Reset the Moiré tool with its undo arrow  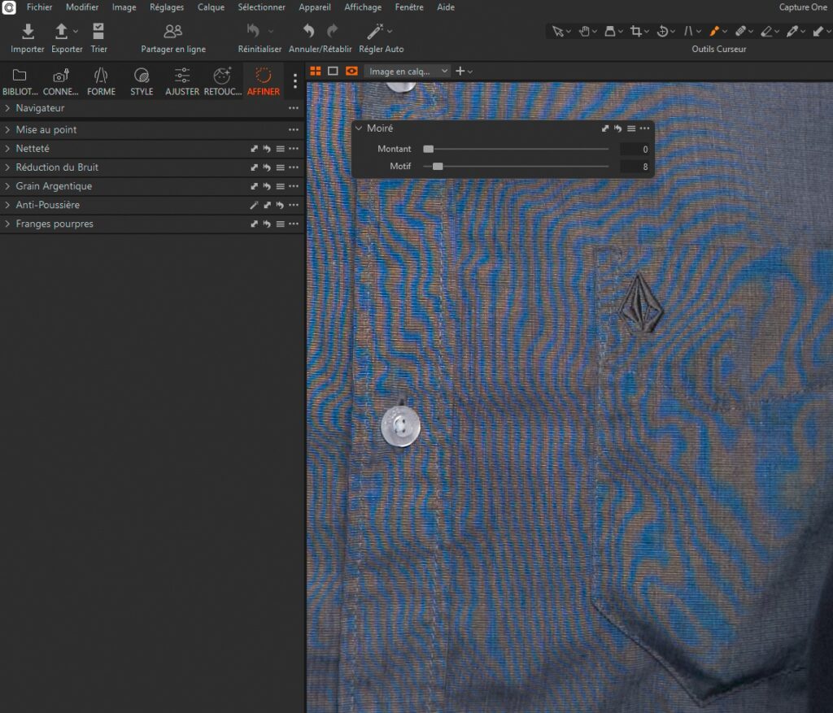[x=617, y=128]
